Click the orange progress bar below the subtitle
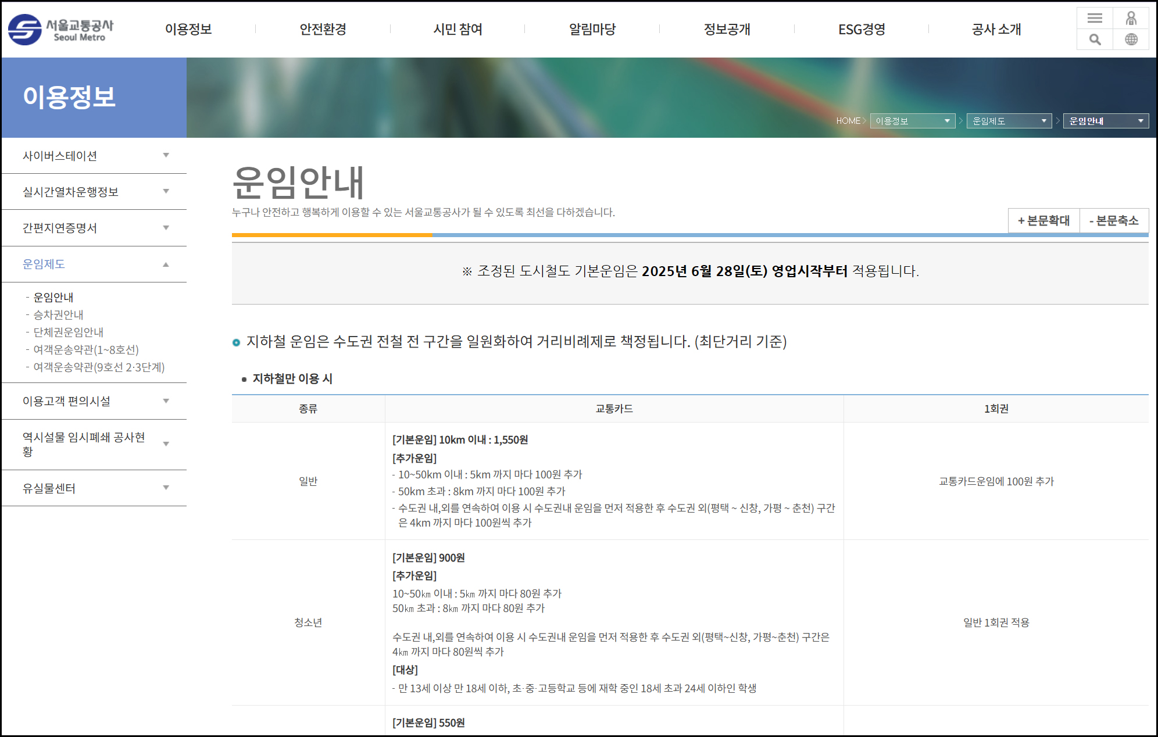The width and height of the screenshot is (1158, 737). coord(331,235)
